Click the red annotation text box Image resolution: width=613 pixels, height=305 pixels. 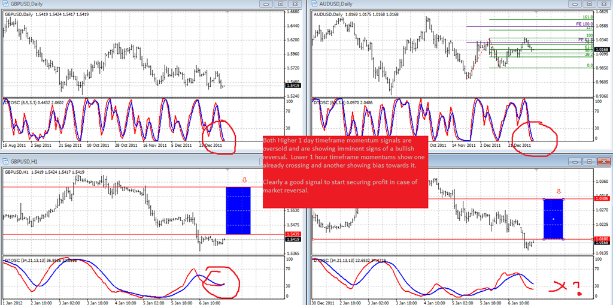click(x=345, y=172)
